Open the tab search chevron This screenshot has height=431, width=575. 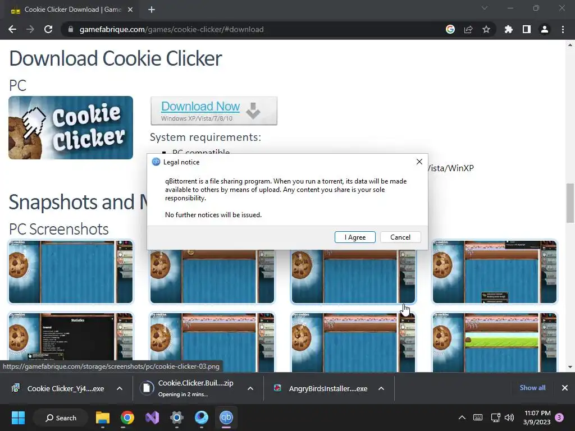coord(485,8)
